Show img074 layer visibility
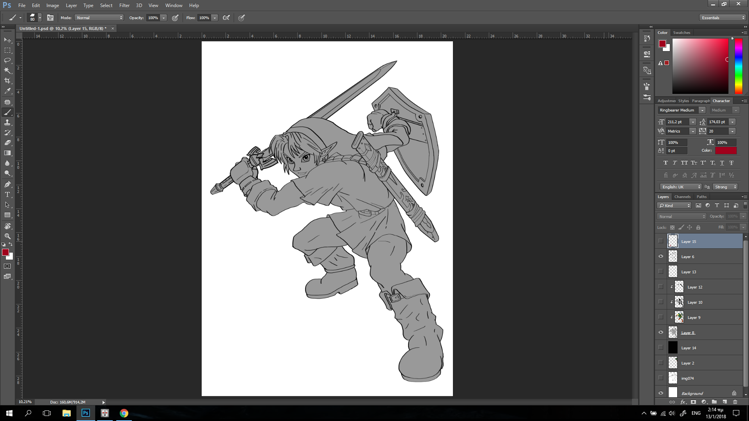Image resolution: width=749 pixels, height=421 pixels. click(x=660, y=378)
